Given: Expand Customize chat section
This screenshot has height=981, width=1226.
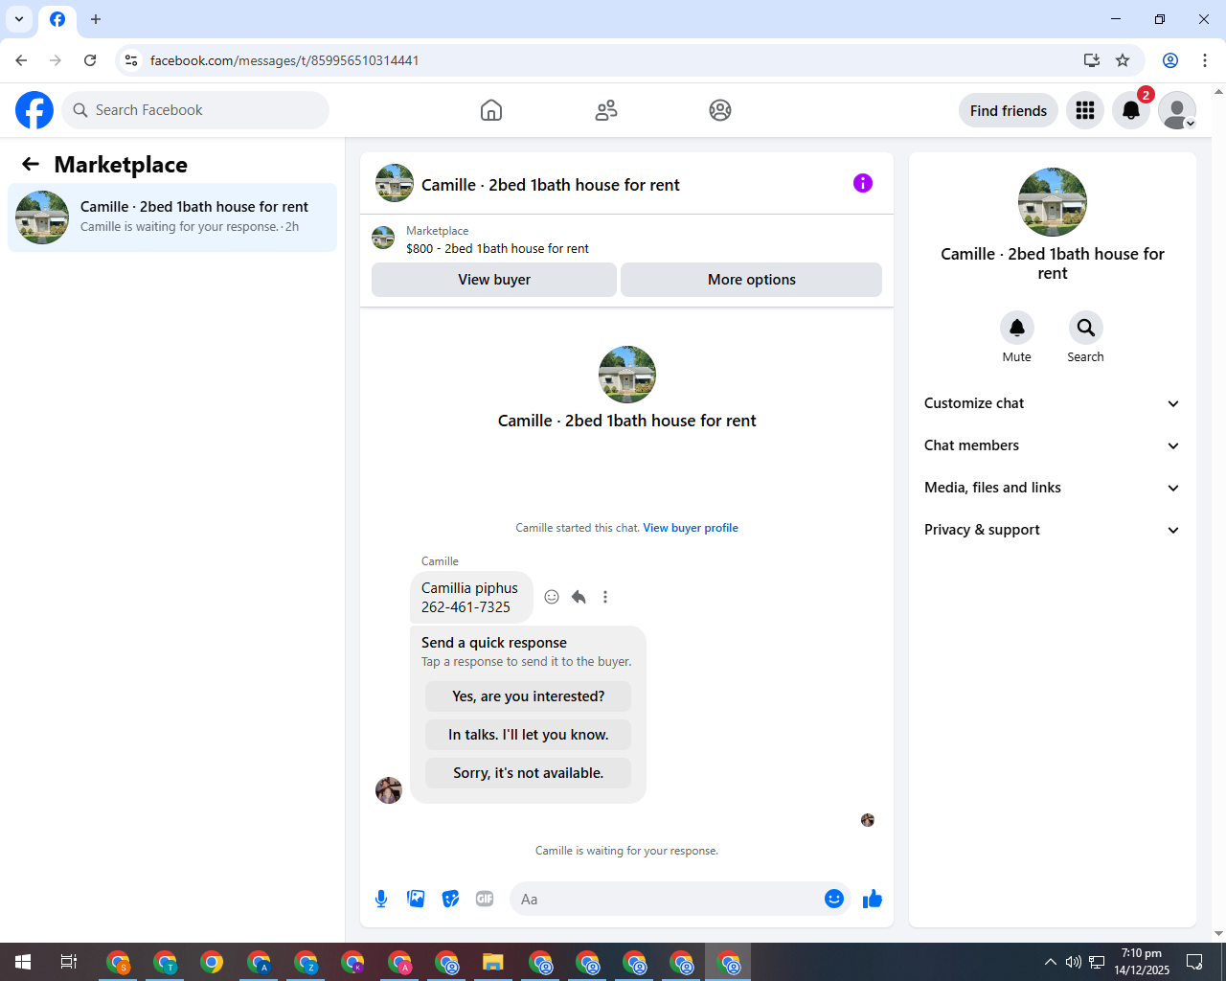Looking at the screenshot, I should pyautogui.click(x=1052, y=403).
